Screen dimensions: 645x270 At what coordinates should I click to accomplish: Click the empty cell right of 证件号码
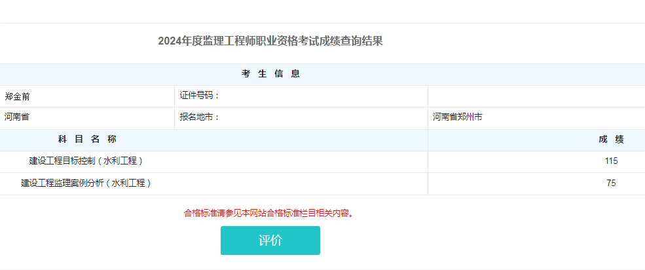(x=536, y=96)
